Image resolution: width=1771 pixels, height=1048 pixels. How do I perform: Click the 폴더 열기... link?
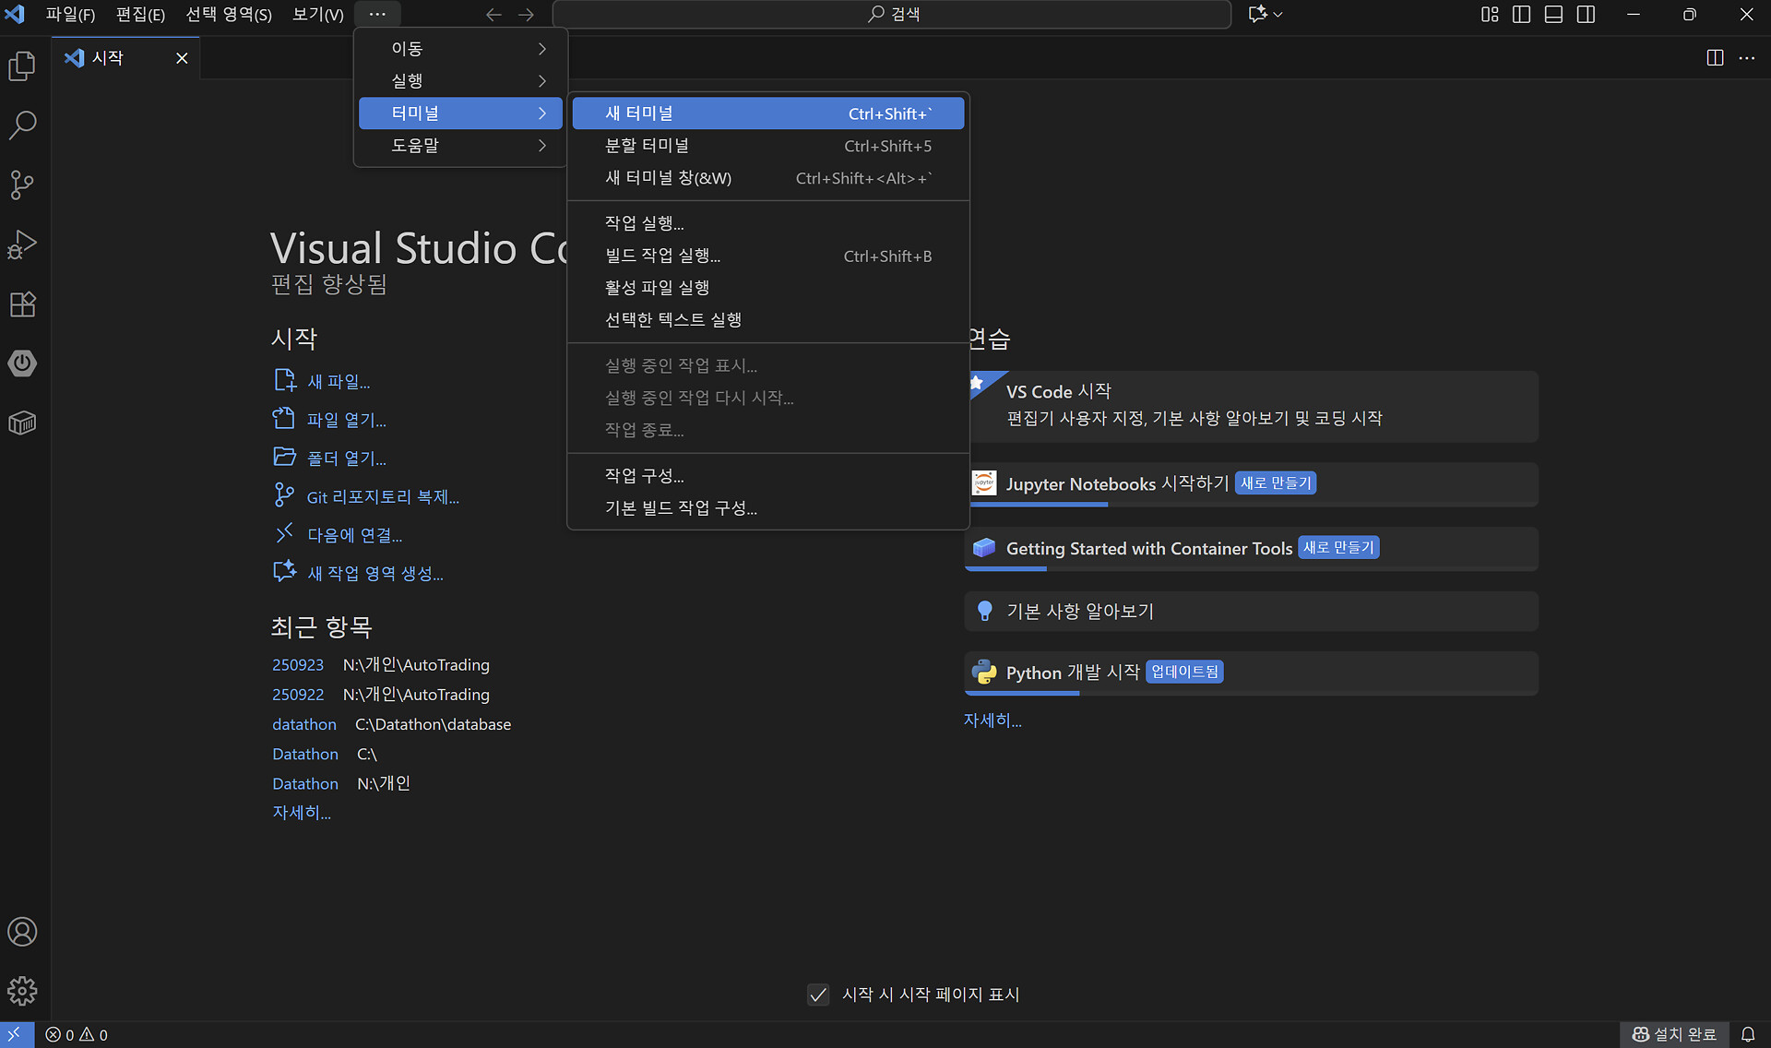(x=346, y=458)
